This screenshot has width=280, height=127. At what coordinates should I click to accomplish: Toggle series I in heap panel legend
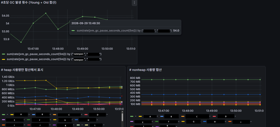click(15, 125)
